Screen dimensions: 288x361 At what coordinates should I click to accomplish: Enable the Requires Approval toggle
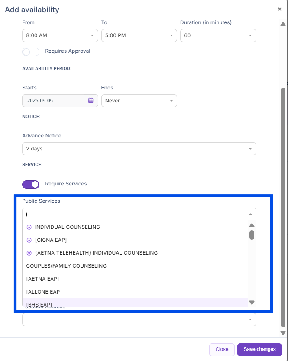tap(31, 51)
